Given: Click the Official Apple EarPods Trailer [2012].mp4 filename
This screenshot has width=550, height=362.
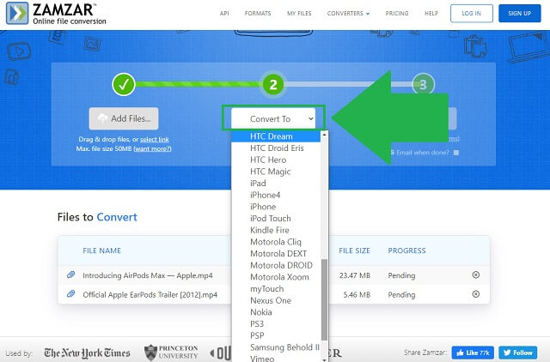Looking at the screenshot, I should point(150,295).
